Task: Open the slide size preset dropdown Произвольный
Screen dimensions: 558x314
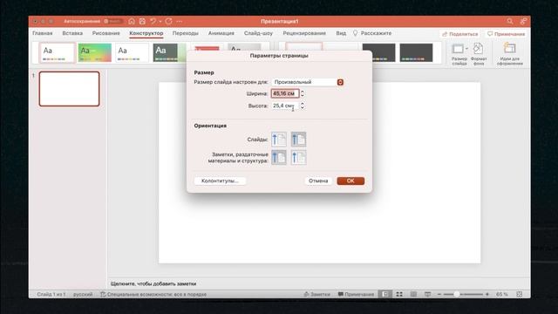Action: click(308, 82)
